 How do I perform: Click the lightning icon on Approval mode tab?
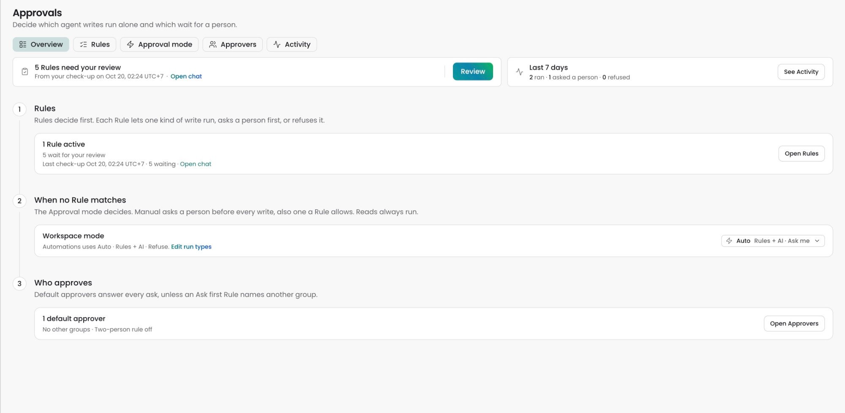point(131,44)
